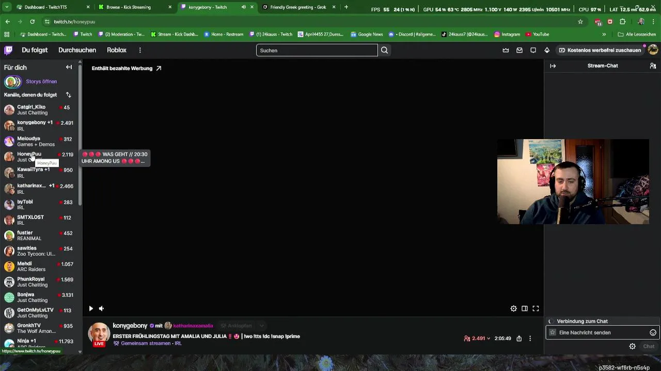
Task: Click the Anklopfen button
Action: click(236, 326)
